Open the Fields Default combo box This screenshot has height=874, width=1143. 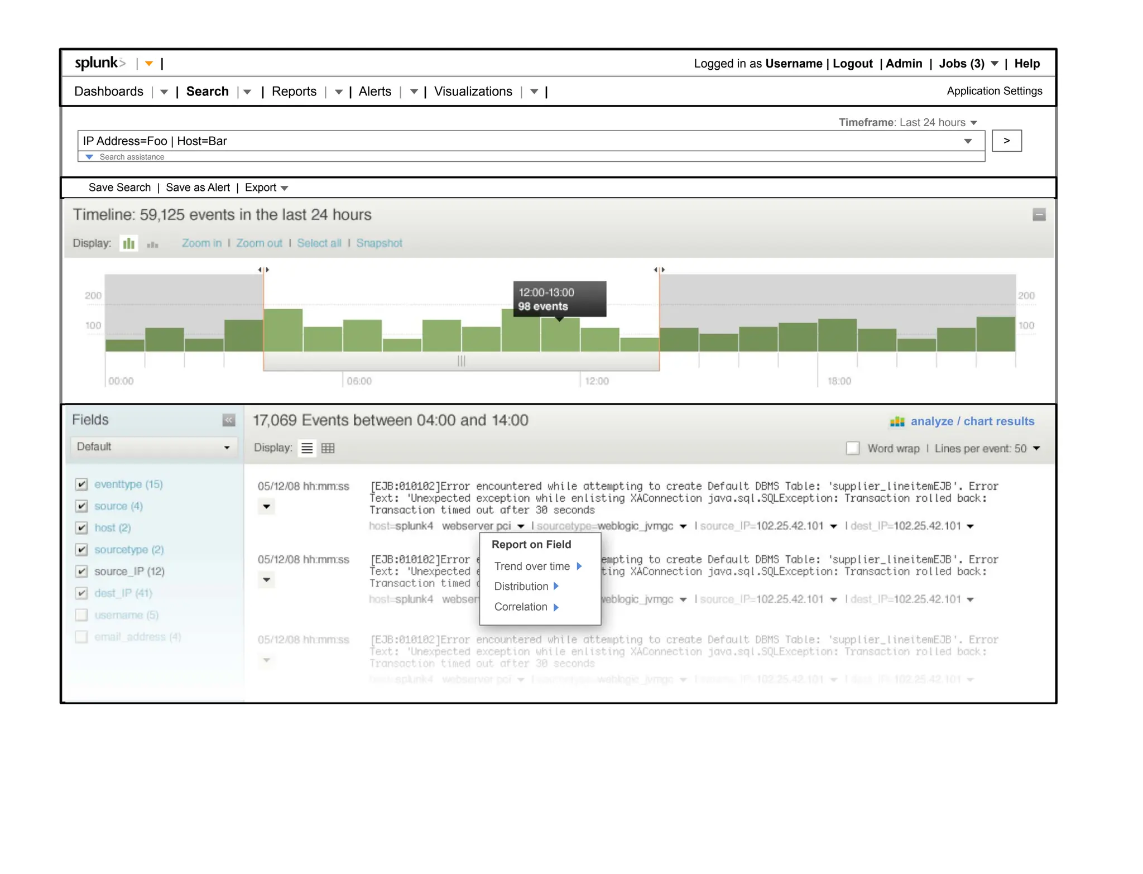click(153, 446)
